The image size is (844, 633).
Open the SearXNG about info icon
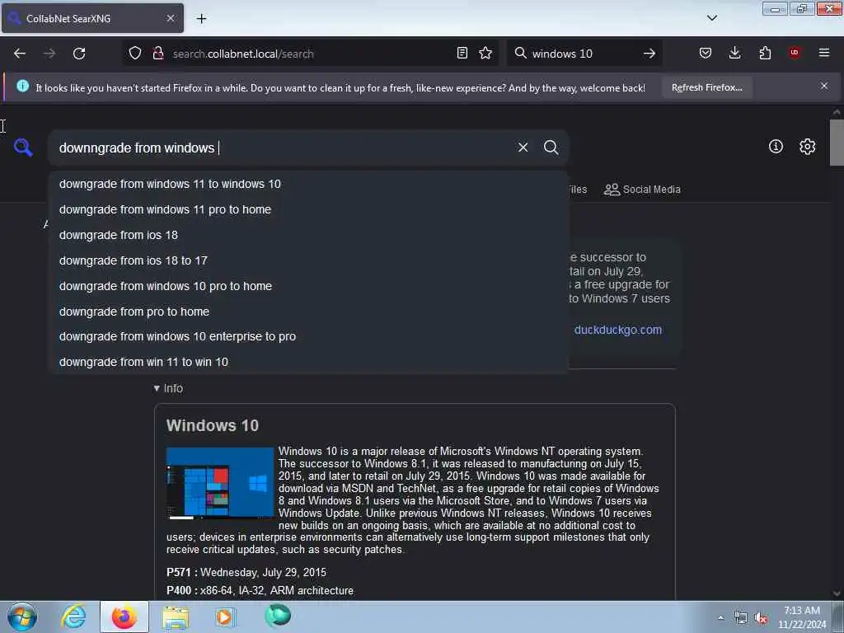coord(776,147)
